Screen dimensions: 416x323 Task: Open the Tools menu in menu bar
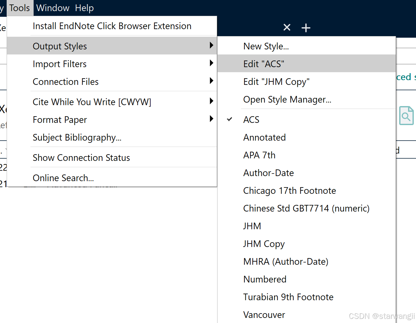(x=20, y=8)
